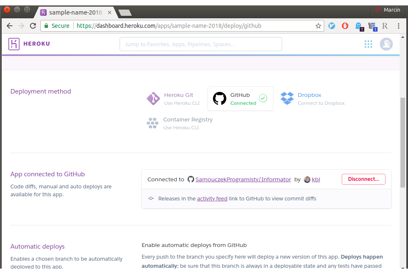Open the red Opera-style browser extension
Viewport: 408px width, 274px height.
[x=345, y=26]
